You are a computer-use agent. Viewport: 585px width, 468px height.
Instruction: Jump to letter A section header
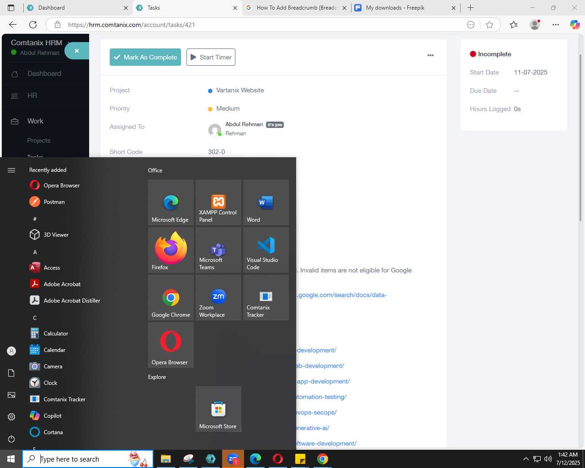point(35,252)
